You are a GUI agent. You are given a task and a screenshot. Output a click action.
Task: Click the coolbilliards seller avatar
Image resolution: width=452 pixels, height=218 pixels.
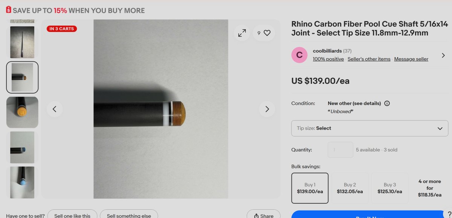coord(299,55)
